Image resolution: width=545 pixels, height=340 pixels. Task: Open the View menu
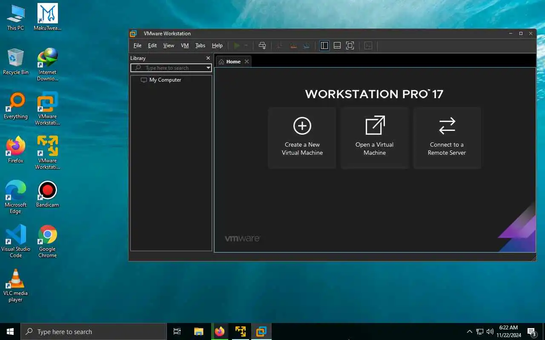(x=169, y=45)
